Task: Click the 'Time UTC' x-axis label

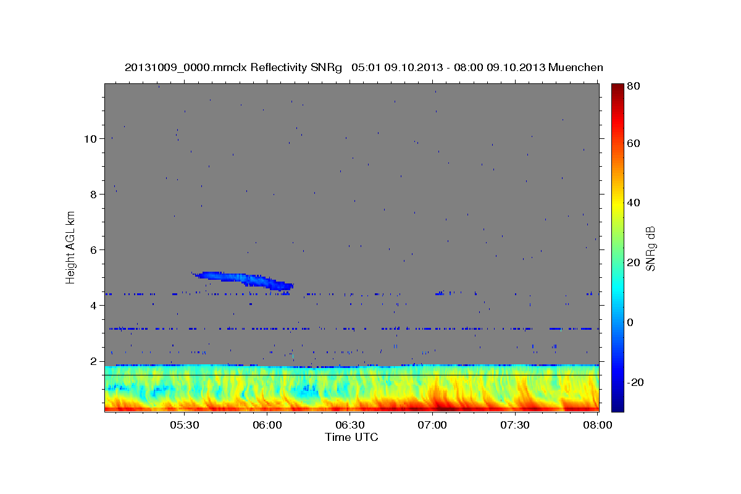Action: coord(351,437)
